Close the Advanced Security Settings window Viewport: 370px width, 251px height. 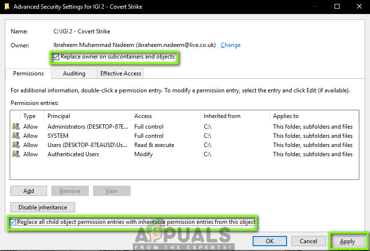[359, 6]
